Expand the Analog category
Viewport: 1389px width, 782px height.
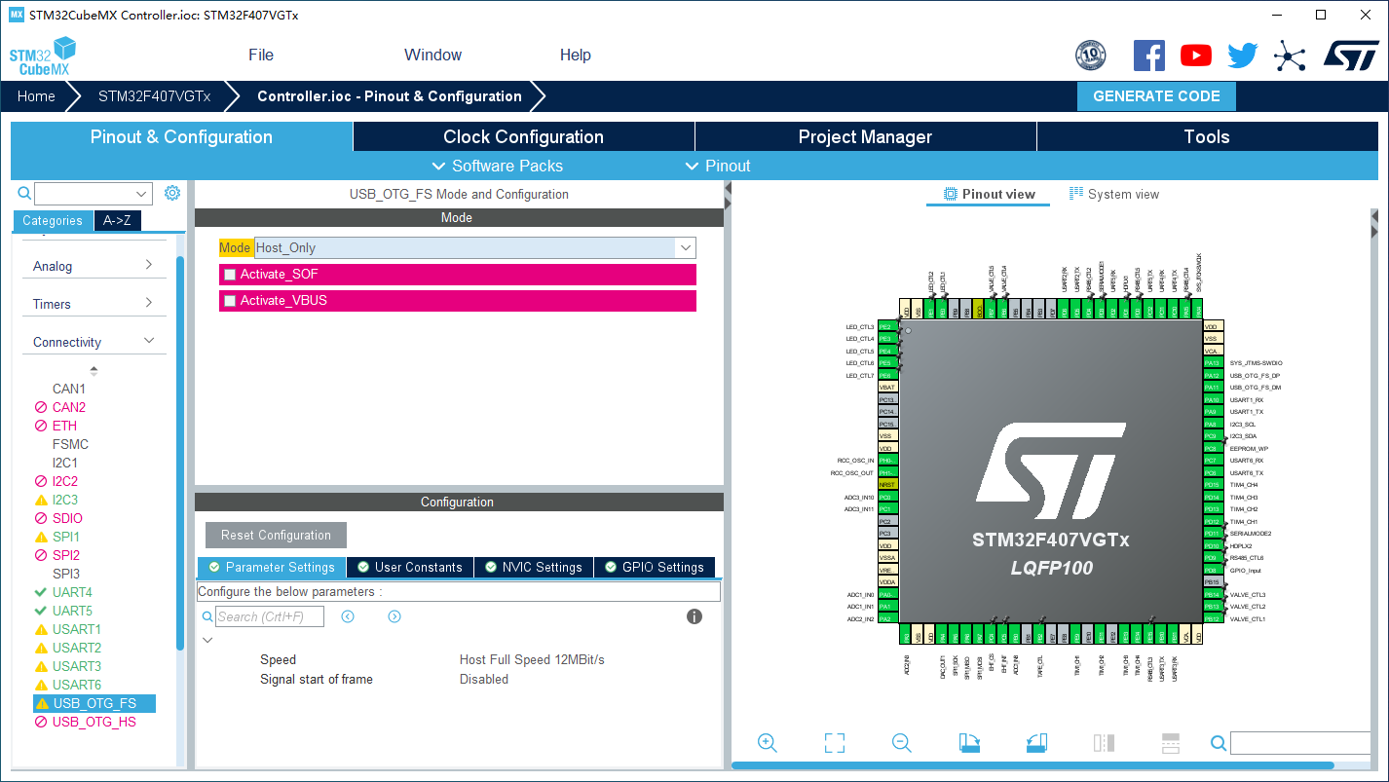point(94,266)
